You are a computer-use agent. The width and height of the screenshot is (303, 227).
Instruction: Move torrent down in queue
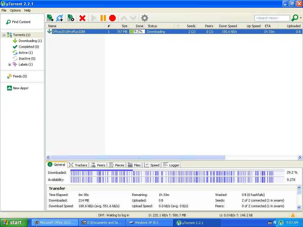(133, 18)
